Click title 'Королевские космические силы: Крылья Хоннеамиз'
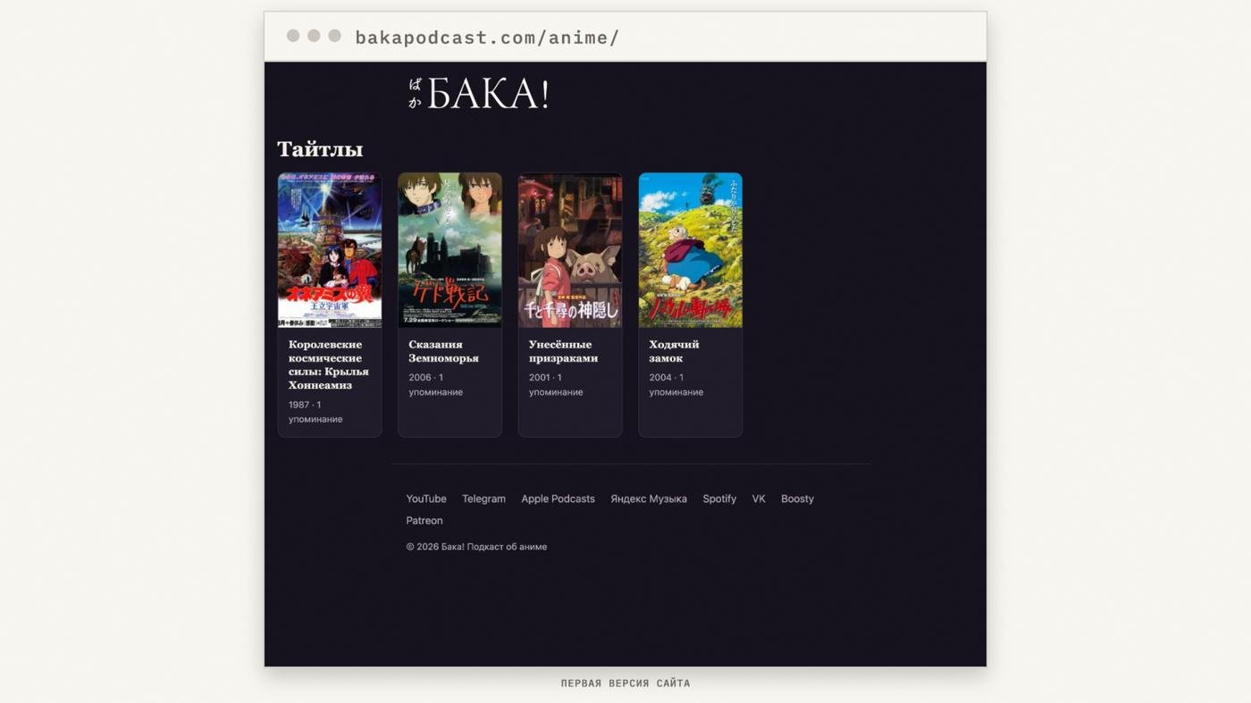This screenshot has width=1251, height=703. point(328,364)
